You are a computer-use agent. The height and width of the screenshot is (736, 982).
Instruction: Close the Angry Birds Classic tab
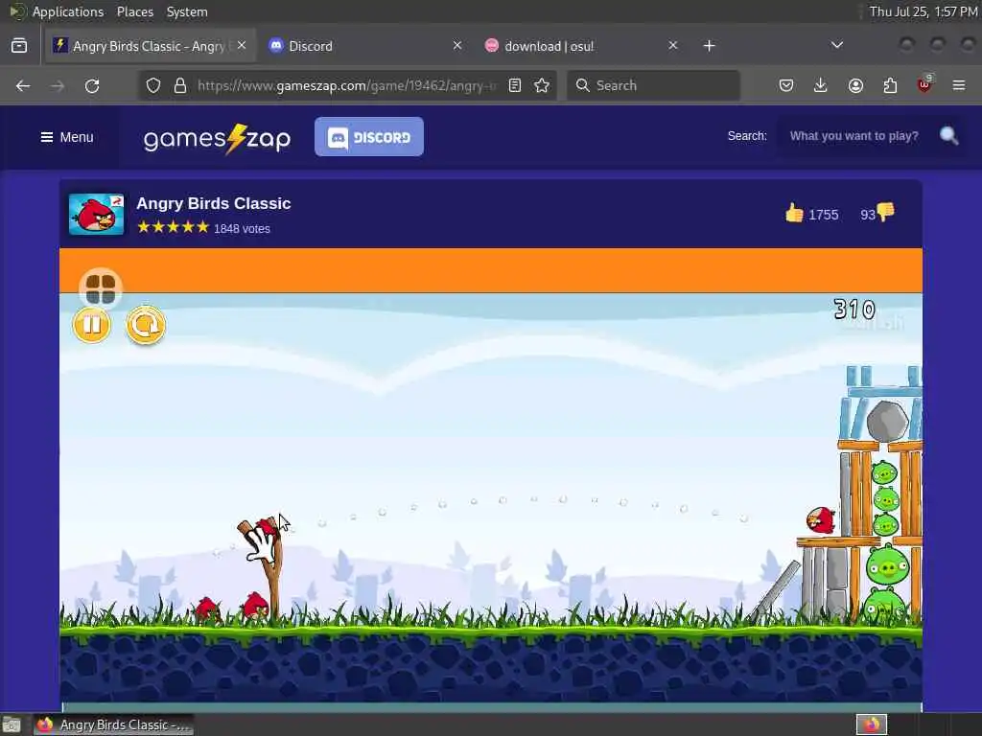[x=242, y=46]
